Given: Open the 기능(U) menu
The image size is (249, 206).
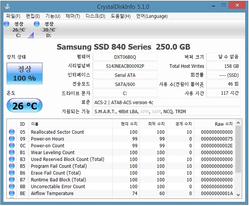Looking at the screenshot, I should click(x=53, y=16).
